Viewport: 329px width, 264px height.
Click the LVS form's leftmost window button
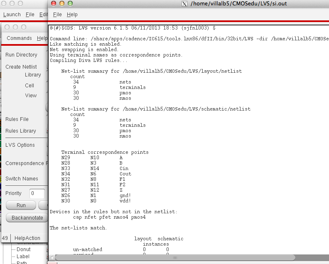[x=7, y=27]
